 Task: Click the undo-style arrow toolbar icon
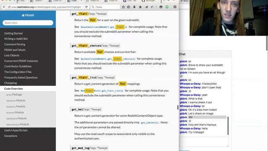(152, 7)
